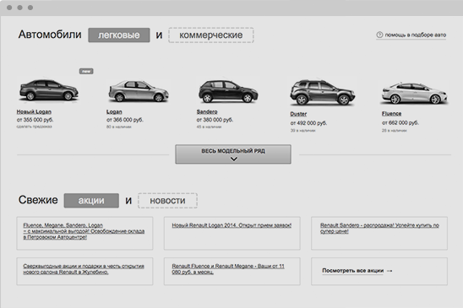
Task: Click 45 в наличии under Sandero
Action: 209,127
